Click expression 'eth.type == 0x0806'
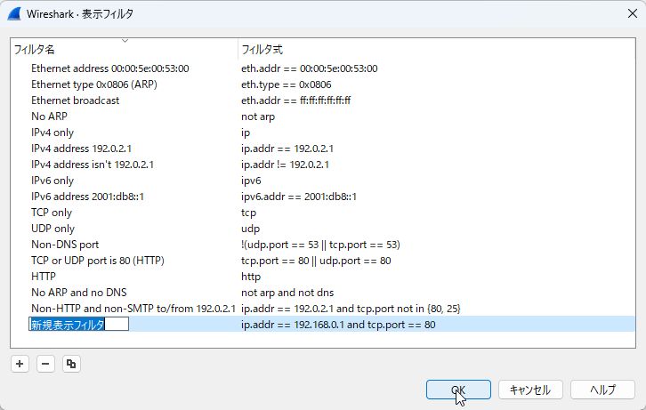This screenshot has height=410, width=646. pos(287,84)
